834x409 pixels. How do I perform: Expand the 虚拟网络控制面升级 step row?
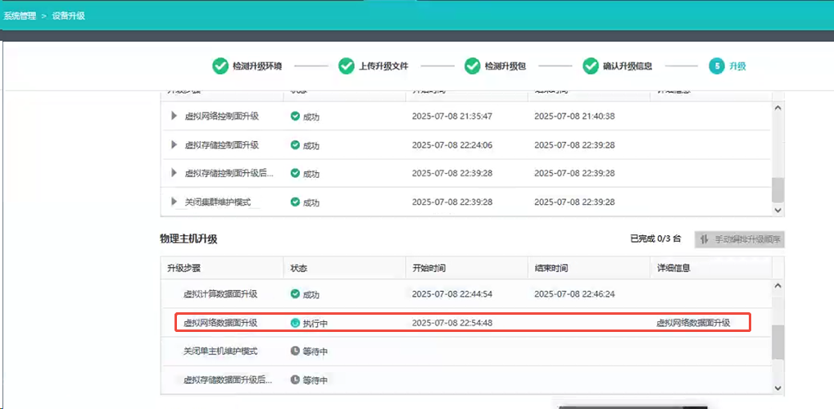[174, 116]
